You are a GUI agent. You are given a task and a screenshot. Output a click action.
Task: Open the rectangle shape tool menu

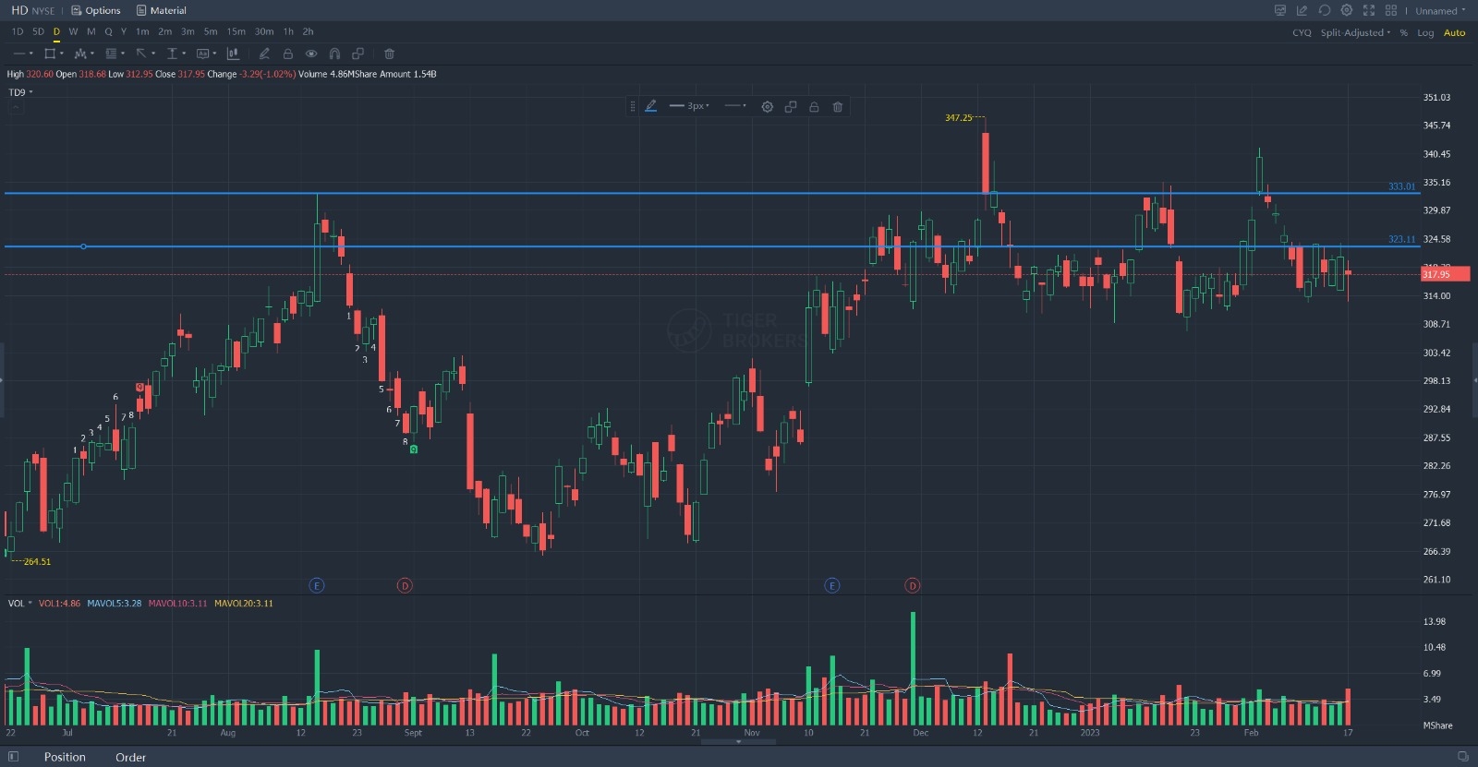coord(54,54)
